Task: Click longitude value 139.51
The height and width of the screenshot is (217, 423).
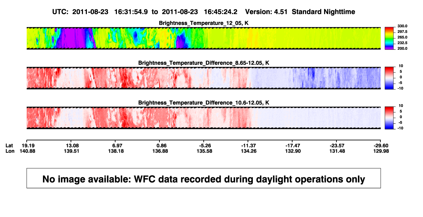Action: click(x=73, y=151)
